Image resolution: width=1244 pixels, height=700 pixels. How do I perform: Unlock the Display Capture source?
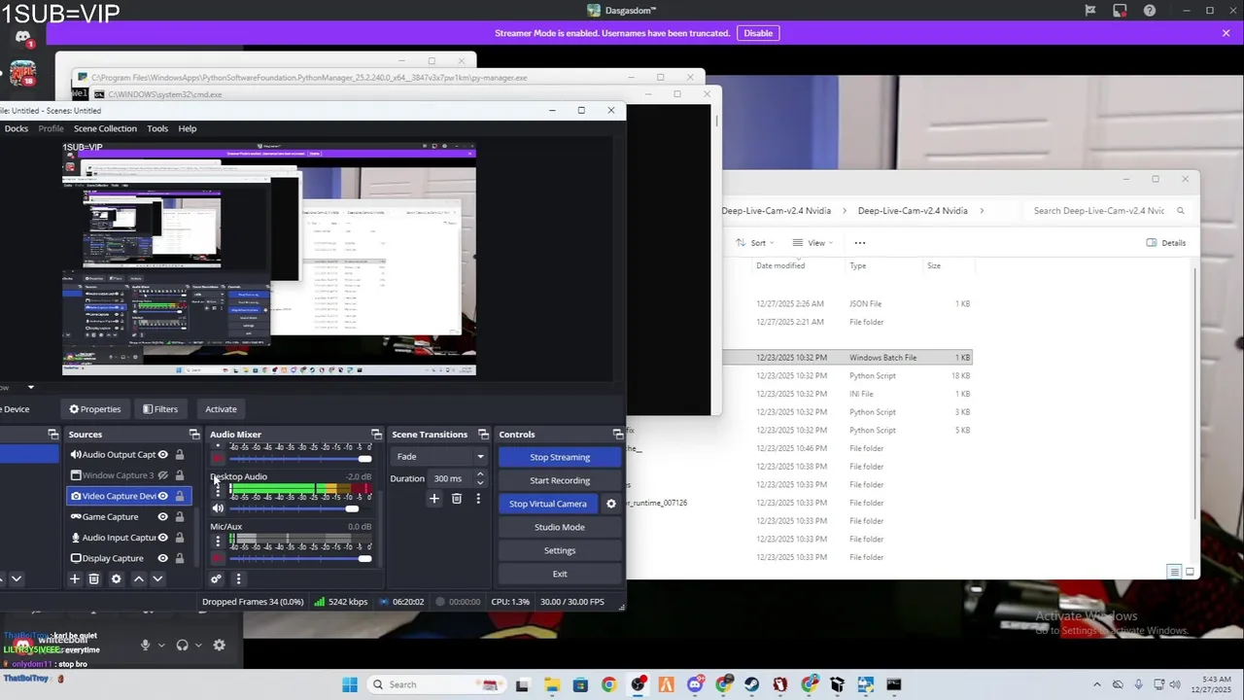[x=180, y=558]
